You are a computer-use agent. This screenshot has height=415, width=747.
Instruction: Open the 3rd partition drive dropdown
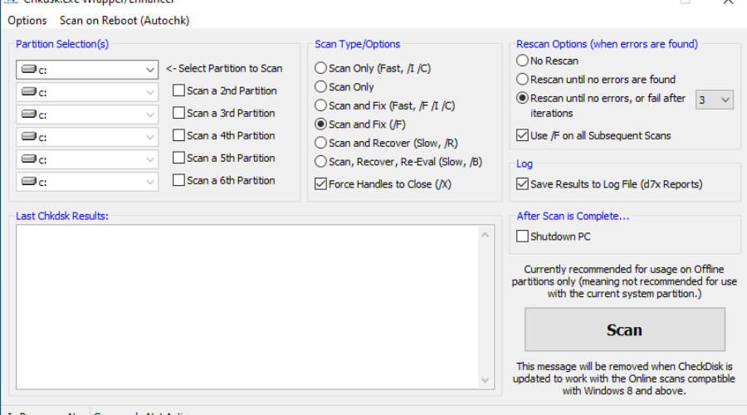point(87,115)
